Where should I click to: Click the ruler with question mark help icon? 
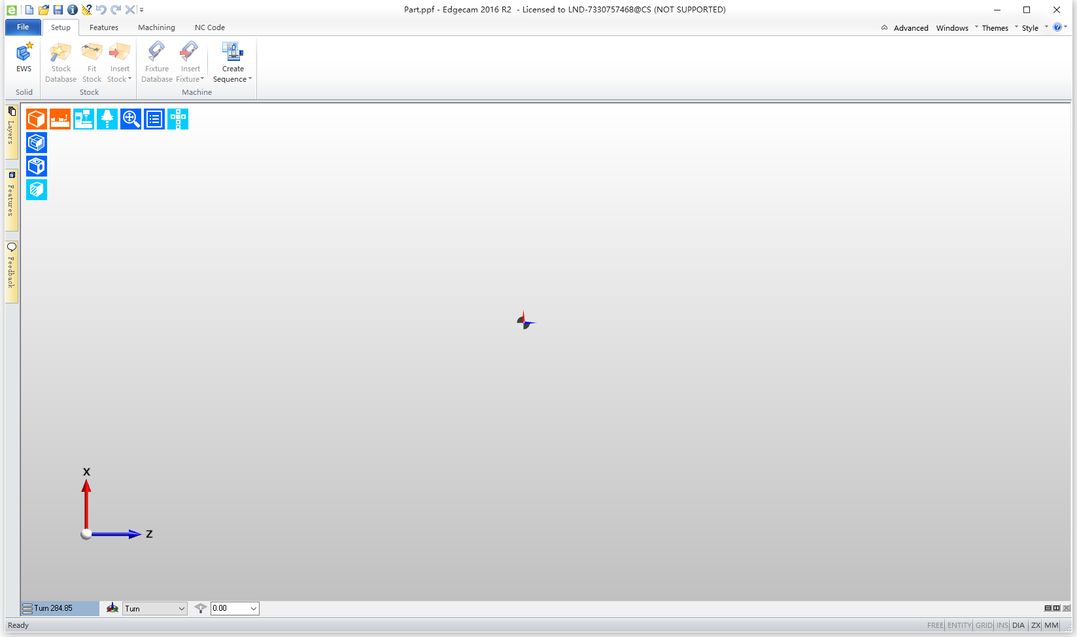87,10
